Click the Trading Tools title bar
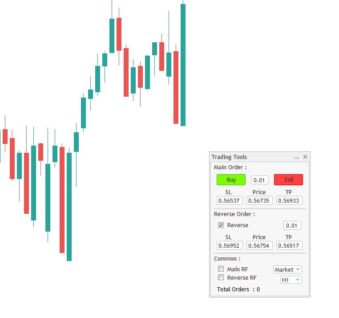 [x=249, y=157]
